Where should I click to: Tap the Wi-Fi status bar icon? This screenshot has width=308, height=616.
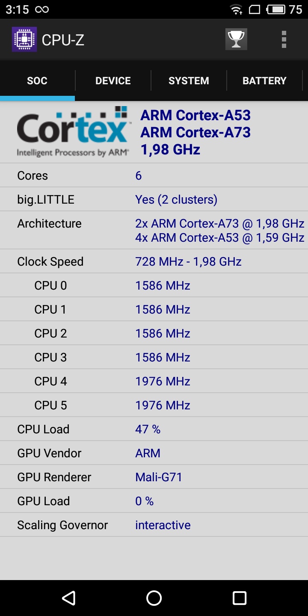[236, 9]
